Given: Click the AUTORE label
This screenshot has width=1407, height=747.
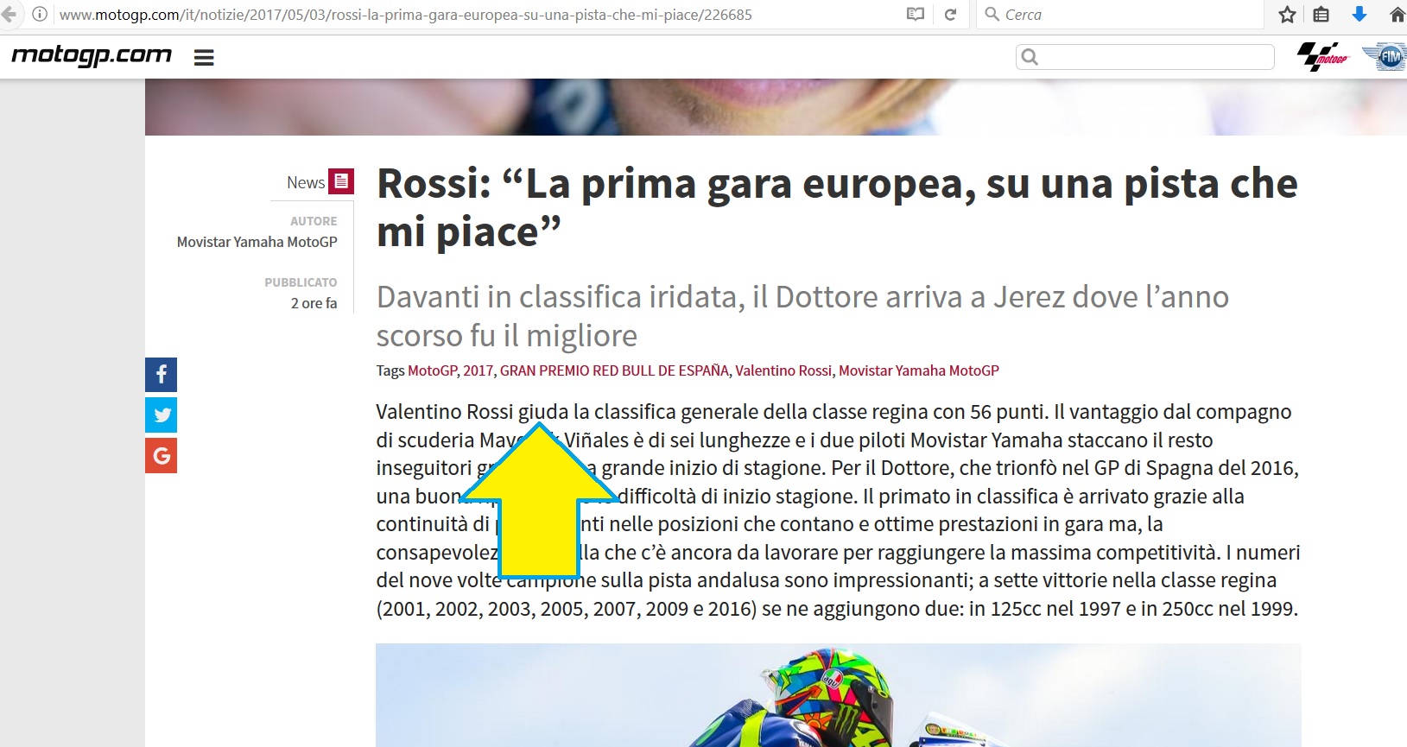Looking at the screenshot, I should (314, 221).
